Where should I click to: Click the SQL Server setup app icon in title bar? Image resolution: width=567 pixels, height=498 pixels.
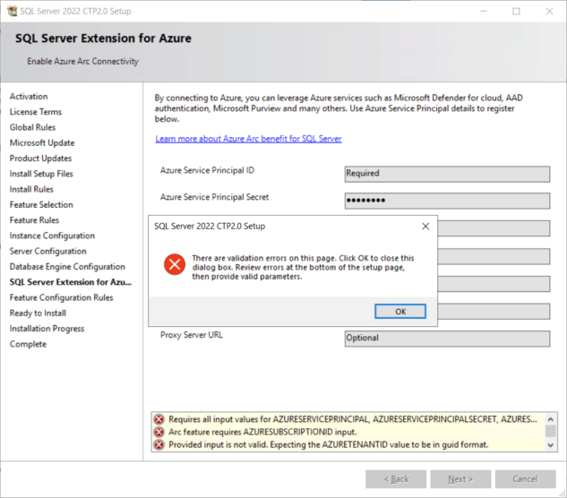(13, 12)
